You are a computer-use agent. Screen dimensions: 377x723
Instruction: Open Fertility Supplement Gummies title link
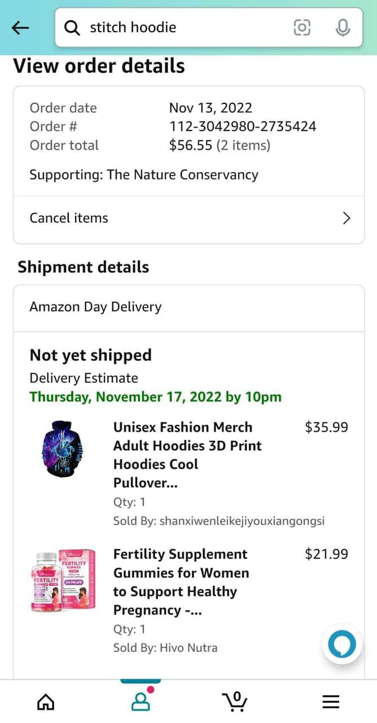181,582
